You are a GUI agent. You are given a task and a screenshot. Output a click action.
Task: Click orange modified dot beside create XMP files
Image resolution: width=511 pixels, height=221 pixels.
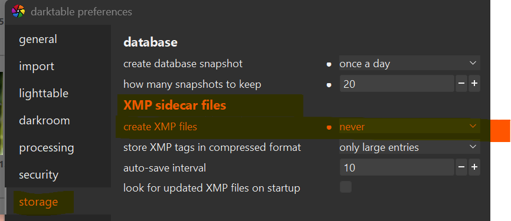[x=329, y=127]
